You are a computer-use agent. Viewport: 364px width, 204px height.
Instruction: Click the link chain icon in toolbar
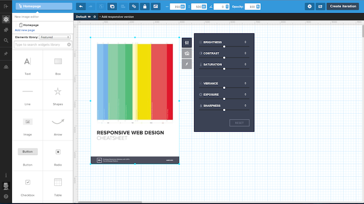point(133,6)
